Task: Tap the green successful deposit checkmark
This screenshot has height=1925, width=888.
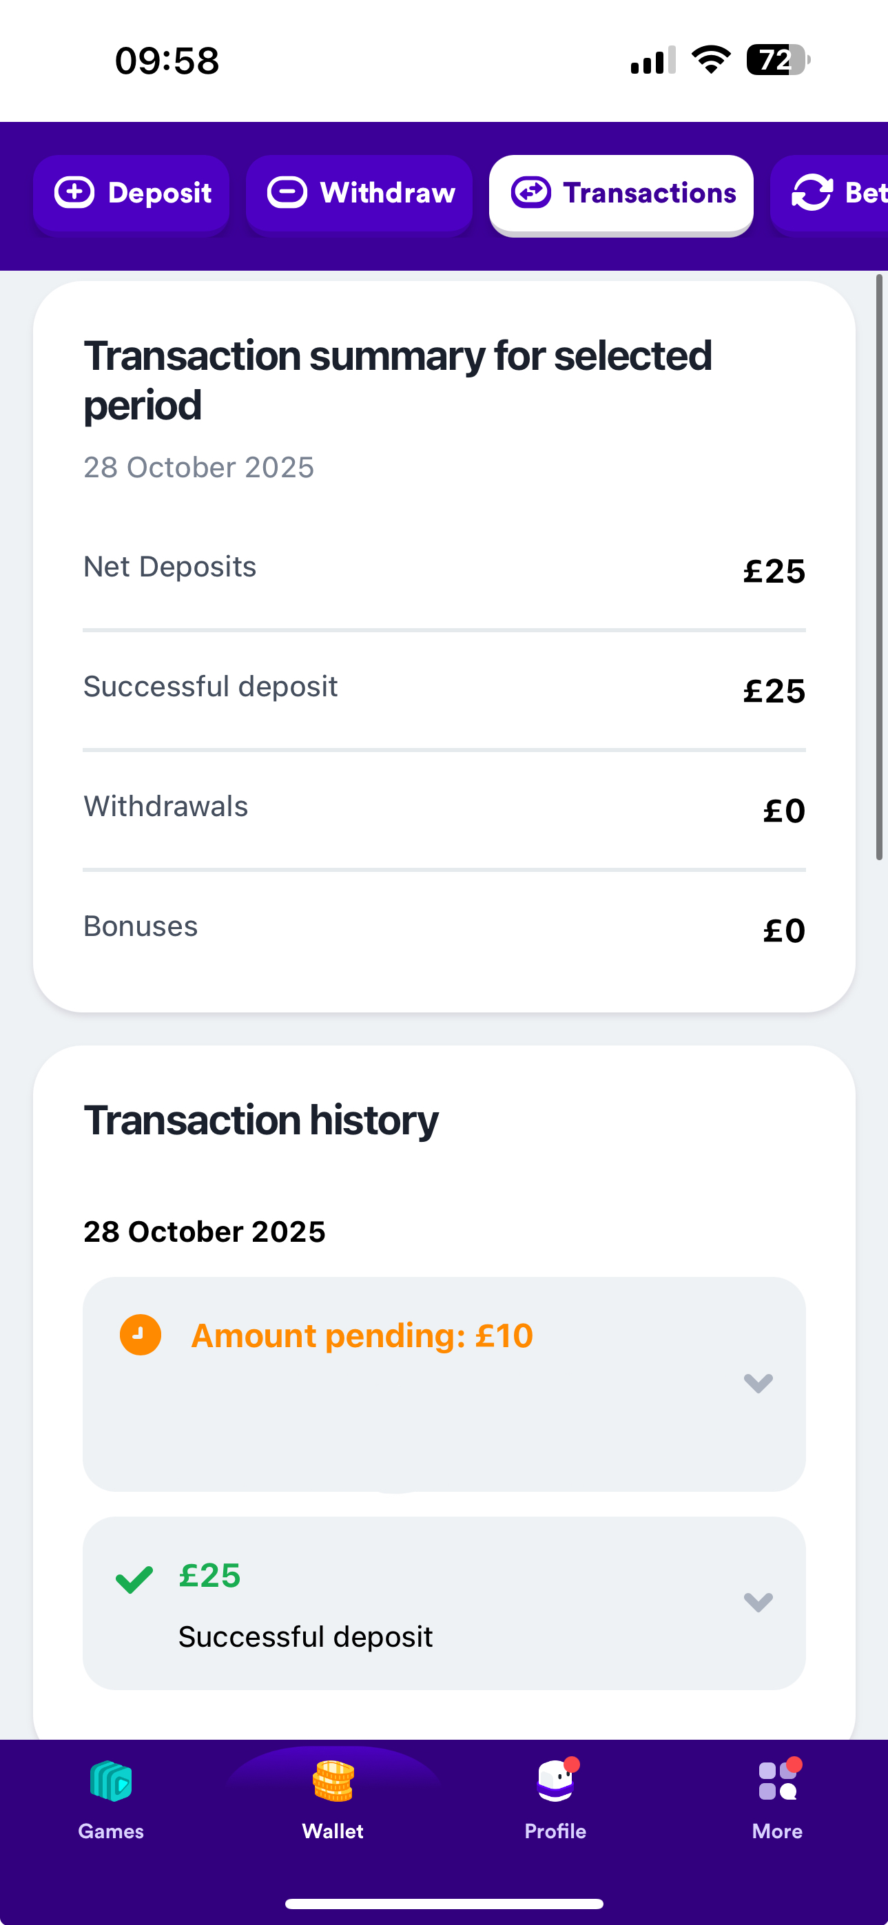Action: (x=134, y=1579)
